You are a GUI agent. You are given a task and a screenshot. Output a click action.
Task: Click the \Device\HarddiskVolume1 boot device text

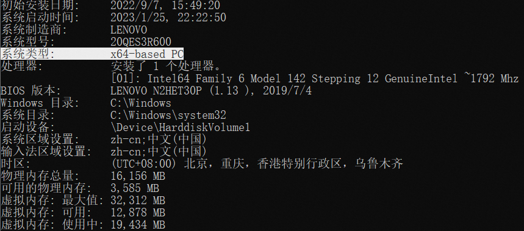pyautogui.click(x=180, y=127)
